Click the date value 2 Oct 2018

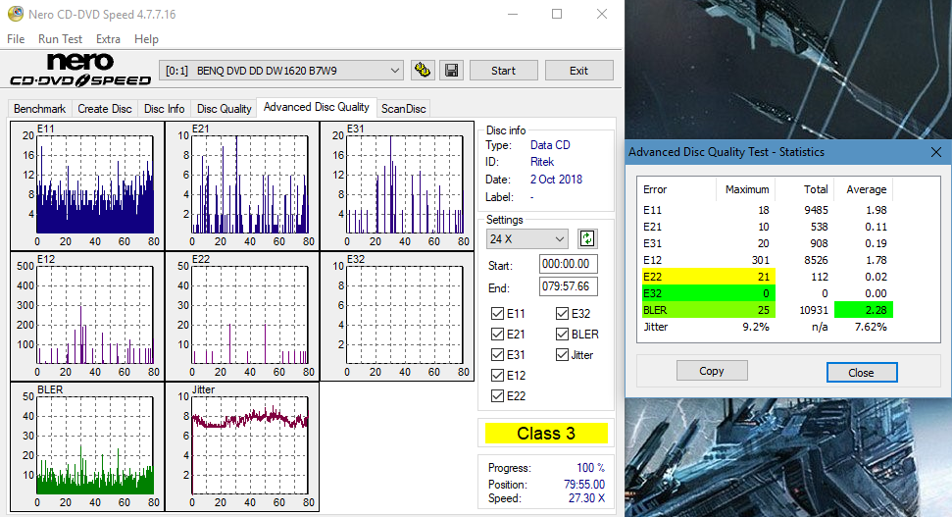tap(556, 180)
